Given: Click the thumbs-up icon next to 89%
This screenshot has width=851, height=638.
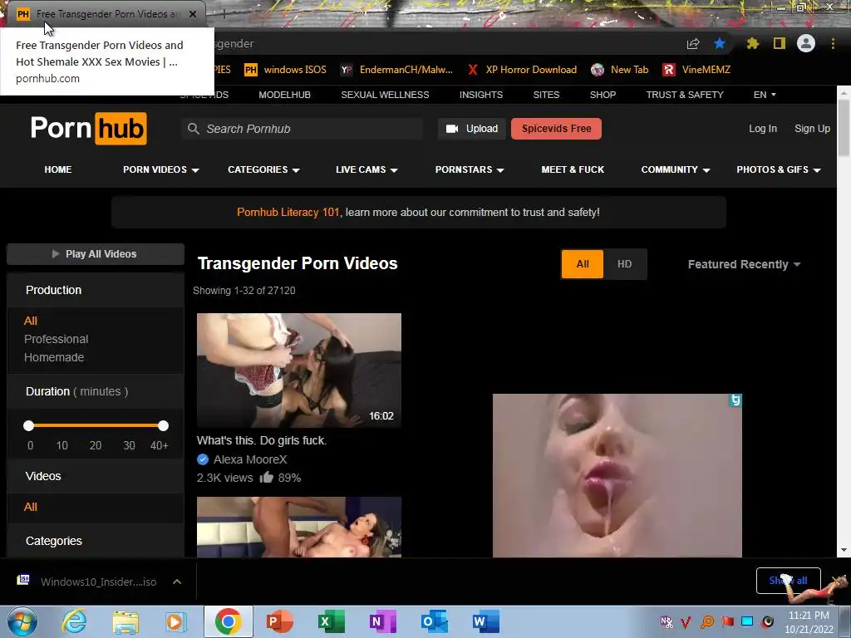Looking at the screenshot, I should (x=267, y=478).
